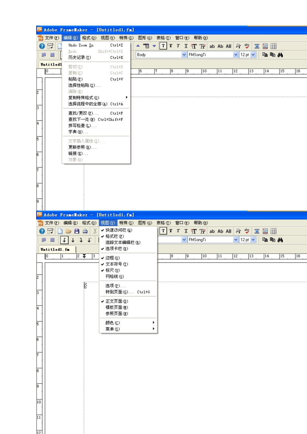Click binoculars find icon in Edit-menu window

[280, 55]
